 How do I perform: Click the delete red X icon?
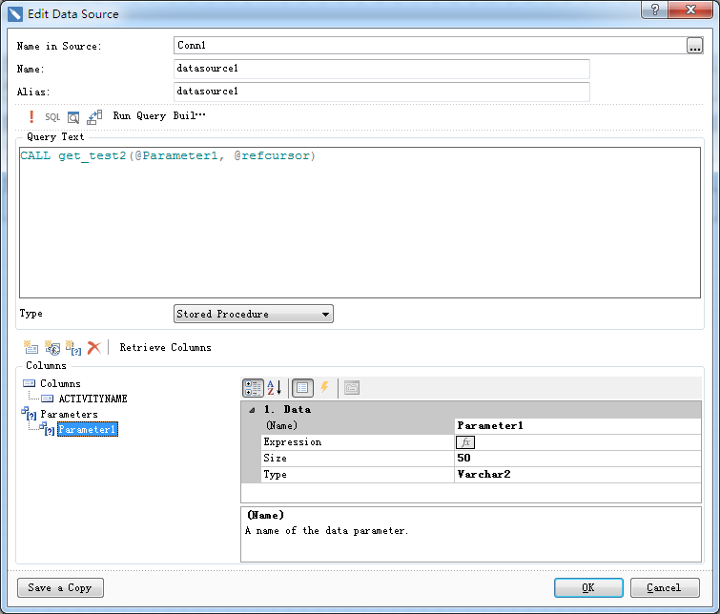point(93,348)
